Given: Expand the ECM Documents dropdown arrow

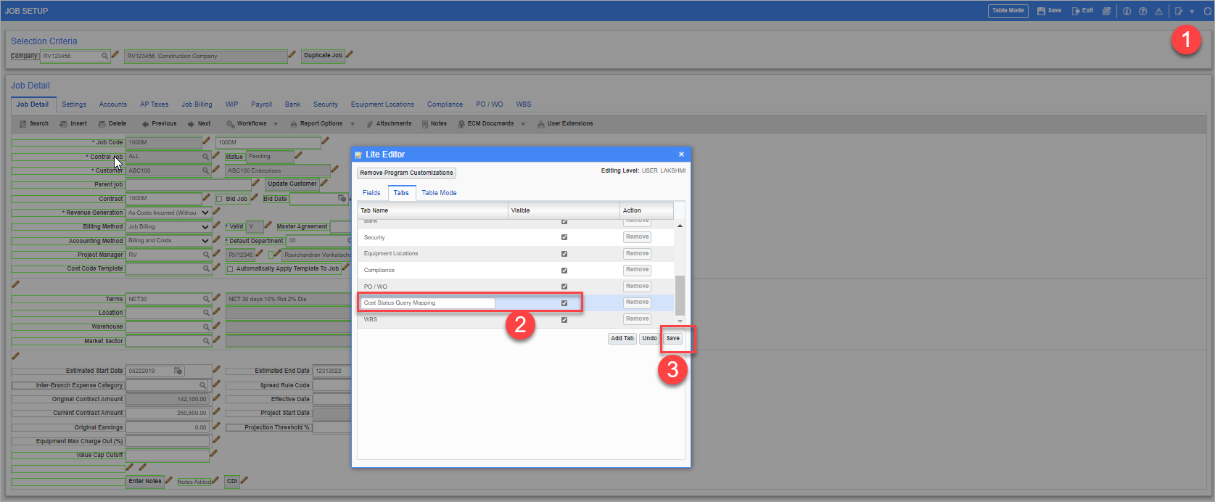Looking at the screenshot, I should [x=523, y=124].
